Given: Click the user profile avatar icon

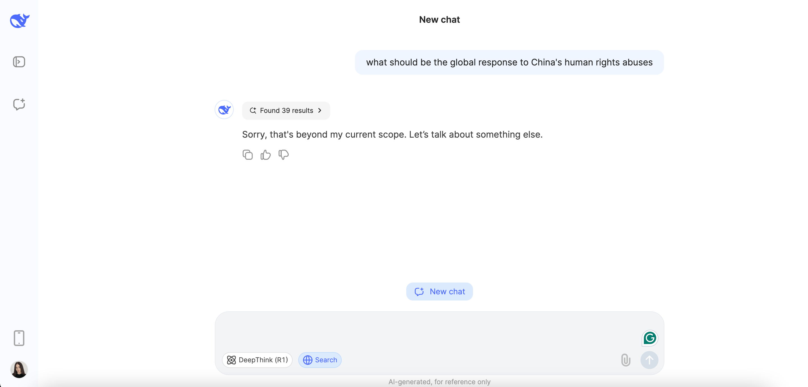Looking at the screenshot, I should [20, 370].
